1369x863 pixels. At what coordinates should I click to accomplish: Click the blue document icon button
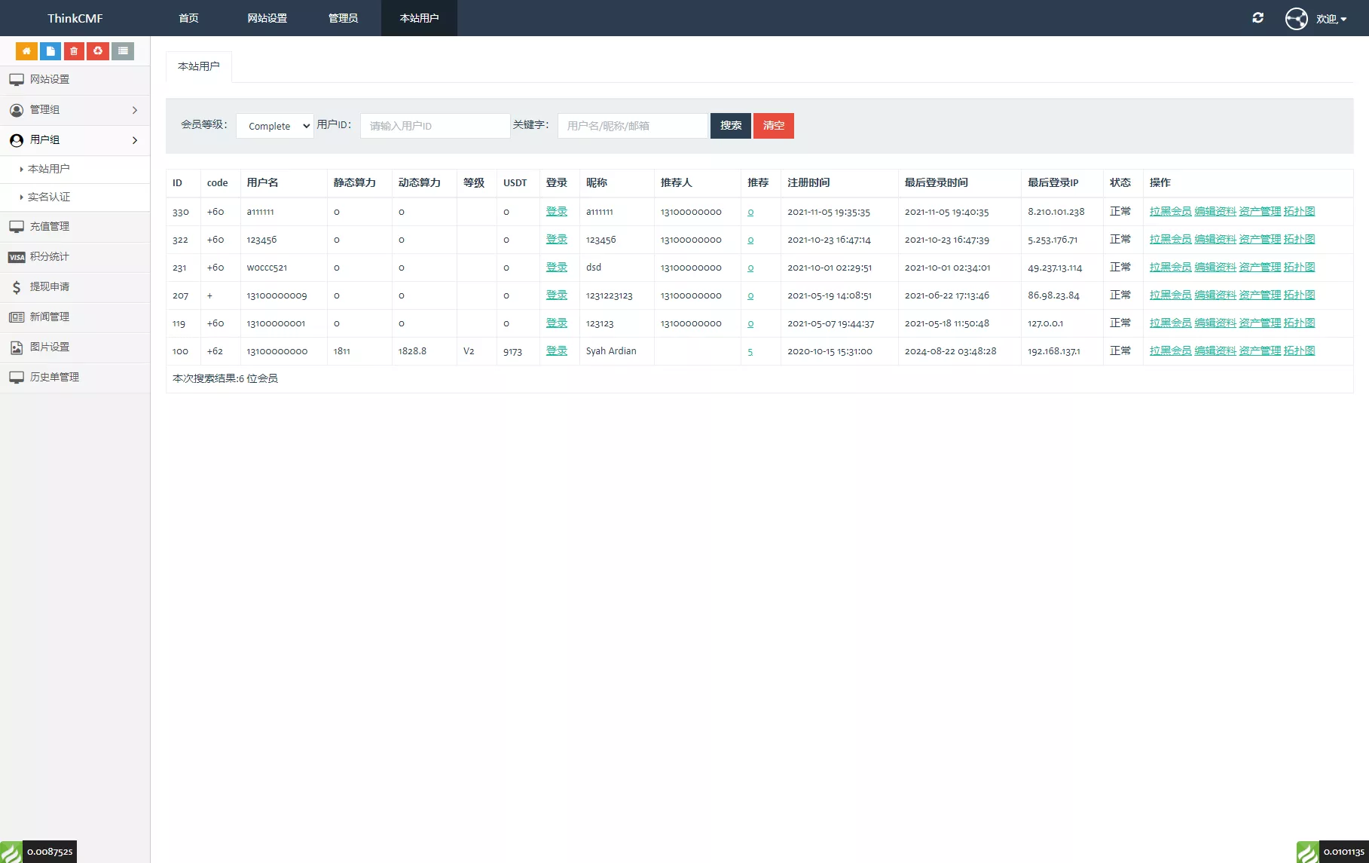click(x=50, y=51)
